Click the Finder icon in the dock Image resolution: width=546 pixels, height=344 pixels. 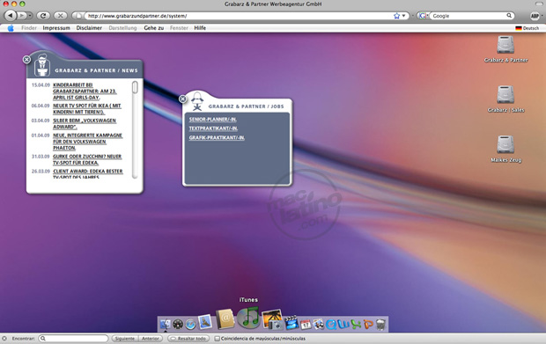165,324
